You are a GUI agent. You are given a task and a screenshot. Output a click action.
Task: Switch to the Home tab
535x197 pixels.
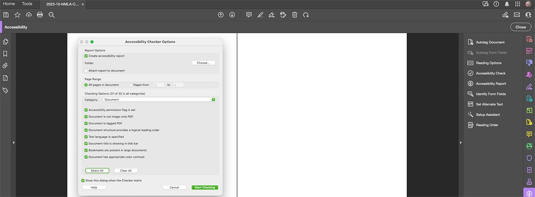tap(9, 4)
